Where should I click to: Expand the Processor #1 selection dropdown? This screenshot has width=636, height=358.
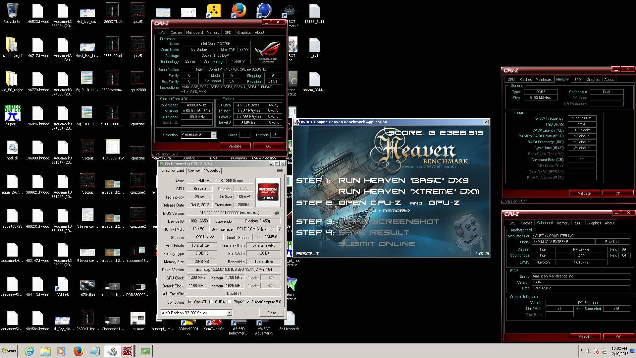[x=214, y=135]
